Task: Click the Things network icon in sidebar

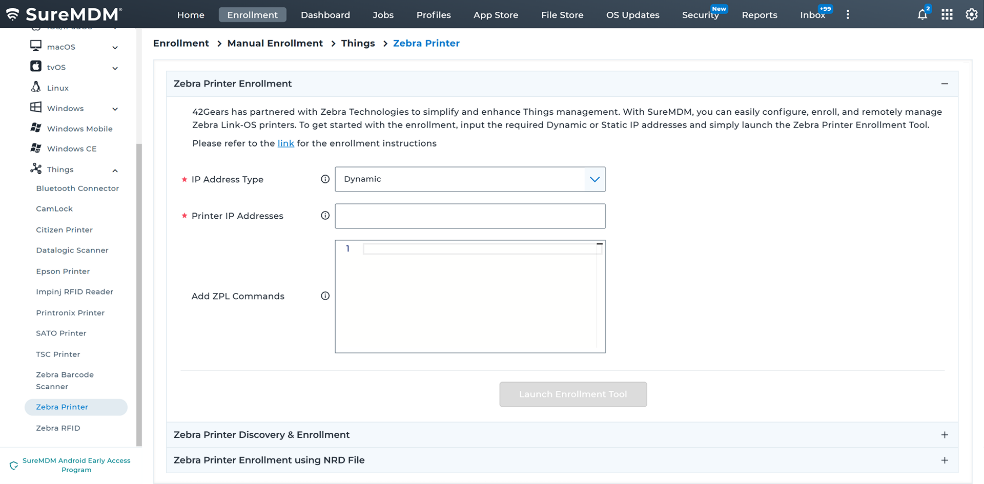Action: pos(36,169)
